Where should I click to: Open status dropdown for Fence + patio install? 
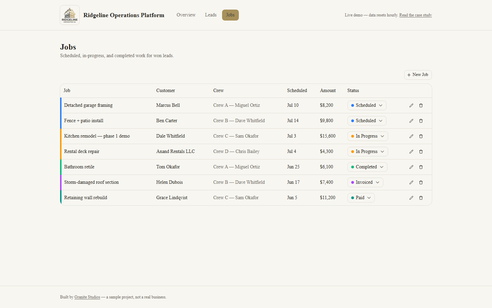coord(367,121)
